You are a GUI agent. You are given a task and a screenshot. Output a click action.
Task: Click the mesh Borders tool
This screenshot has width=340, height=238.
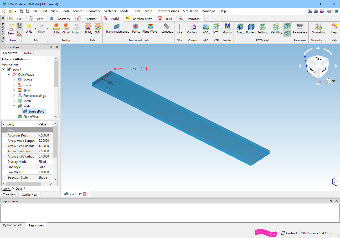tap(251, 29)
